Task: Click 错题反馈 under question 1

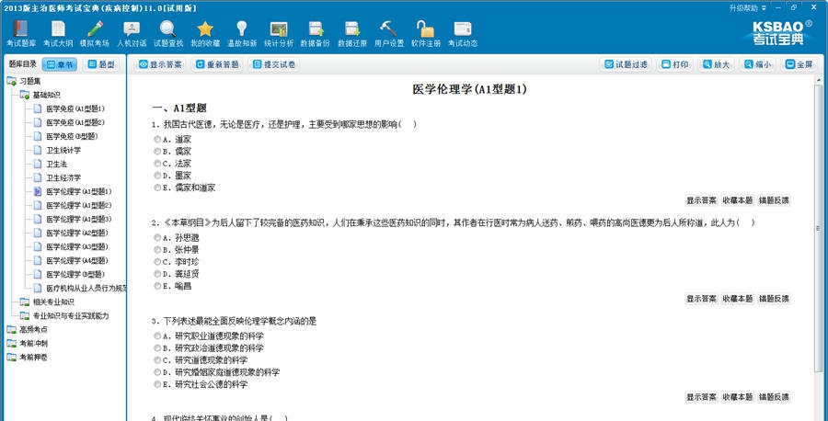Action: coord(774,200)
